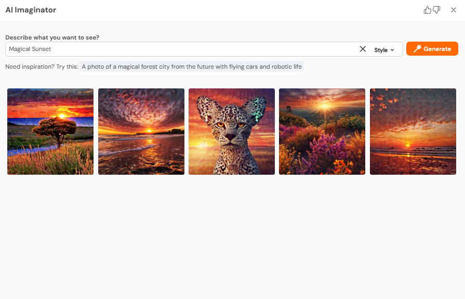465x299 pixels.
Task: Click the 'Need inspiration? Try this:' text
Action: click(x=42, y=67)
